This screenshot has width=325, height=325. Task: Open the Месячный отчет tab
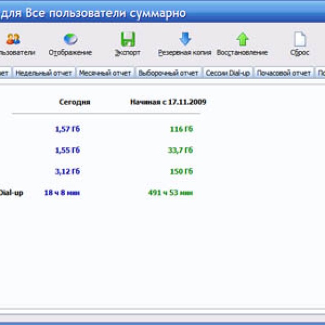coord(105,73)
